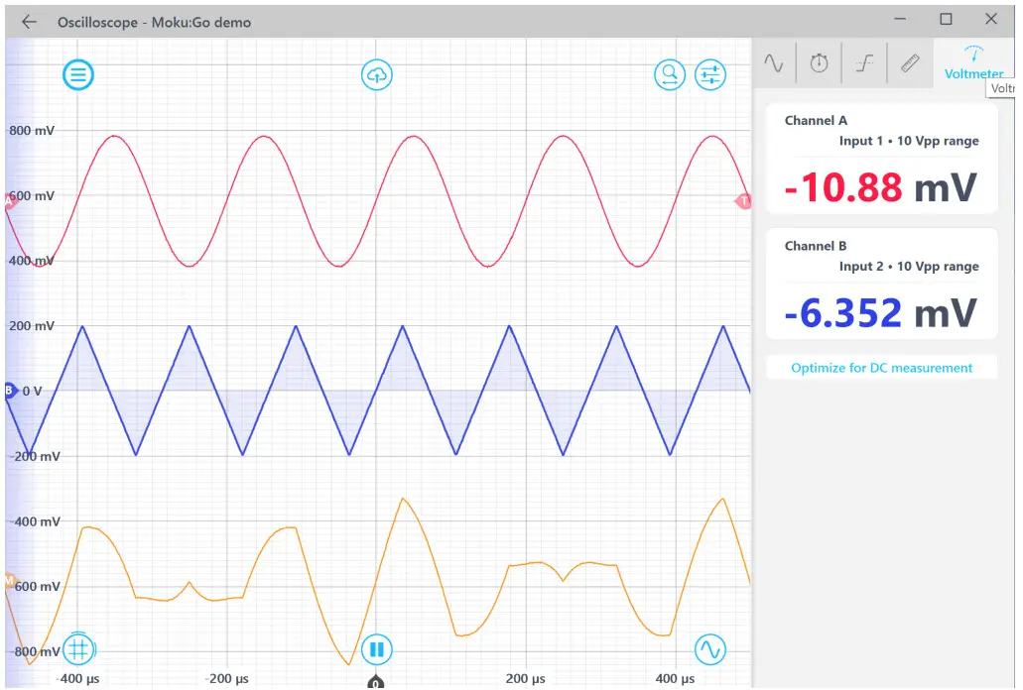Viewport: 1023px width, 690px height.
Task: Activate the zoom magnifier tool
Action: tap(670, 73)
